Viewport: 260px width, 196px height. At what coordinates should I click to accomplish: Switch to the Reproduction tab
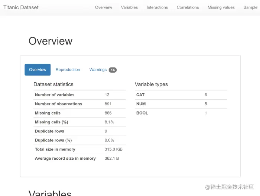tap(68, 70)
